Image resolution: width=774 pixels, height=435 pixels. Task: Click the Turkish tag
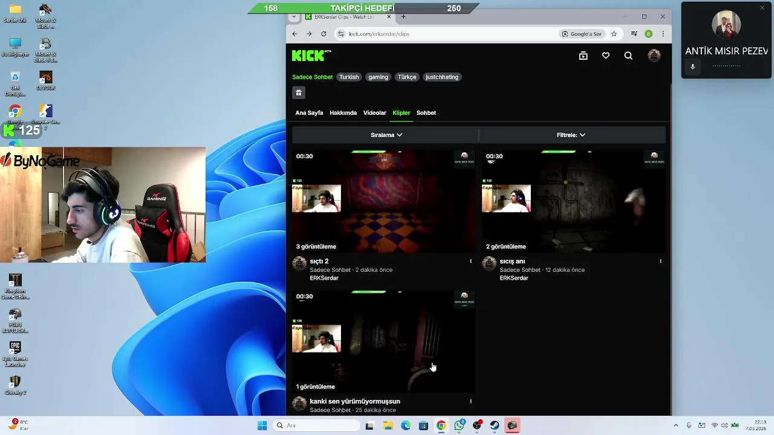(349, 77)
